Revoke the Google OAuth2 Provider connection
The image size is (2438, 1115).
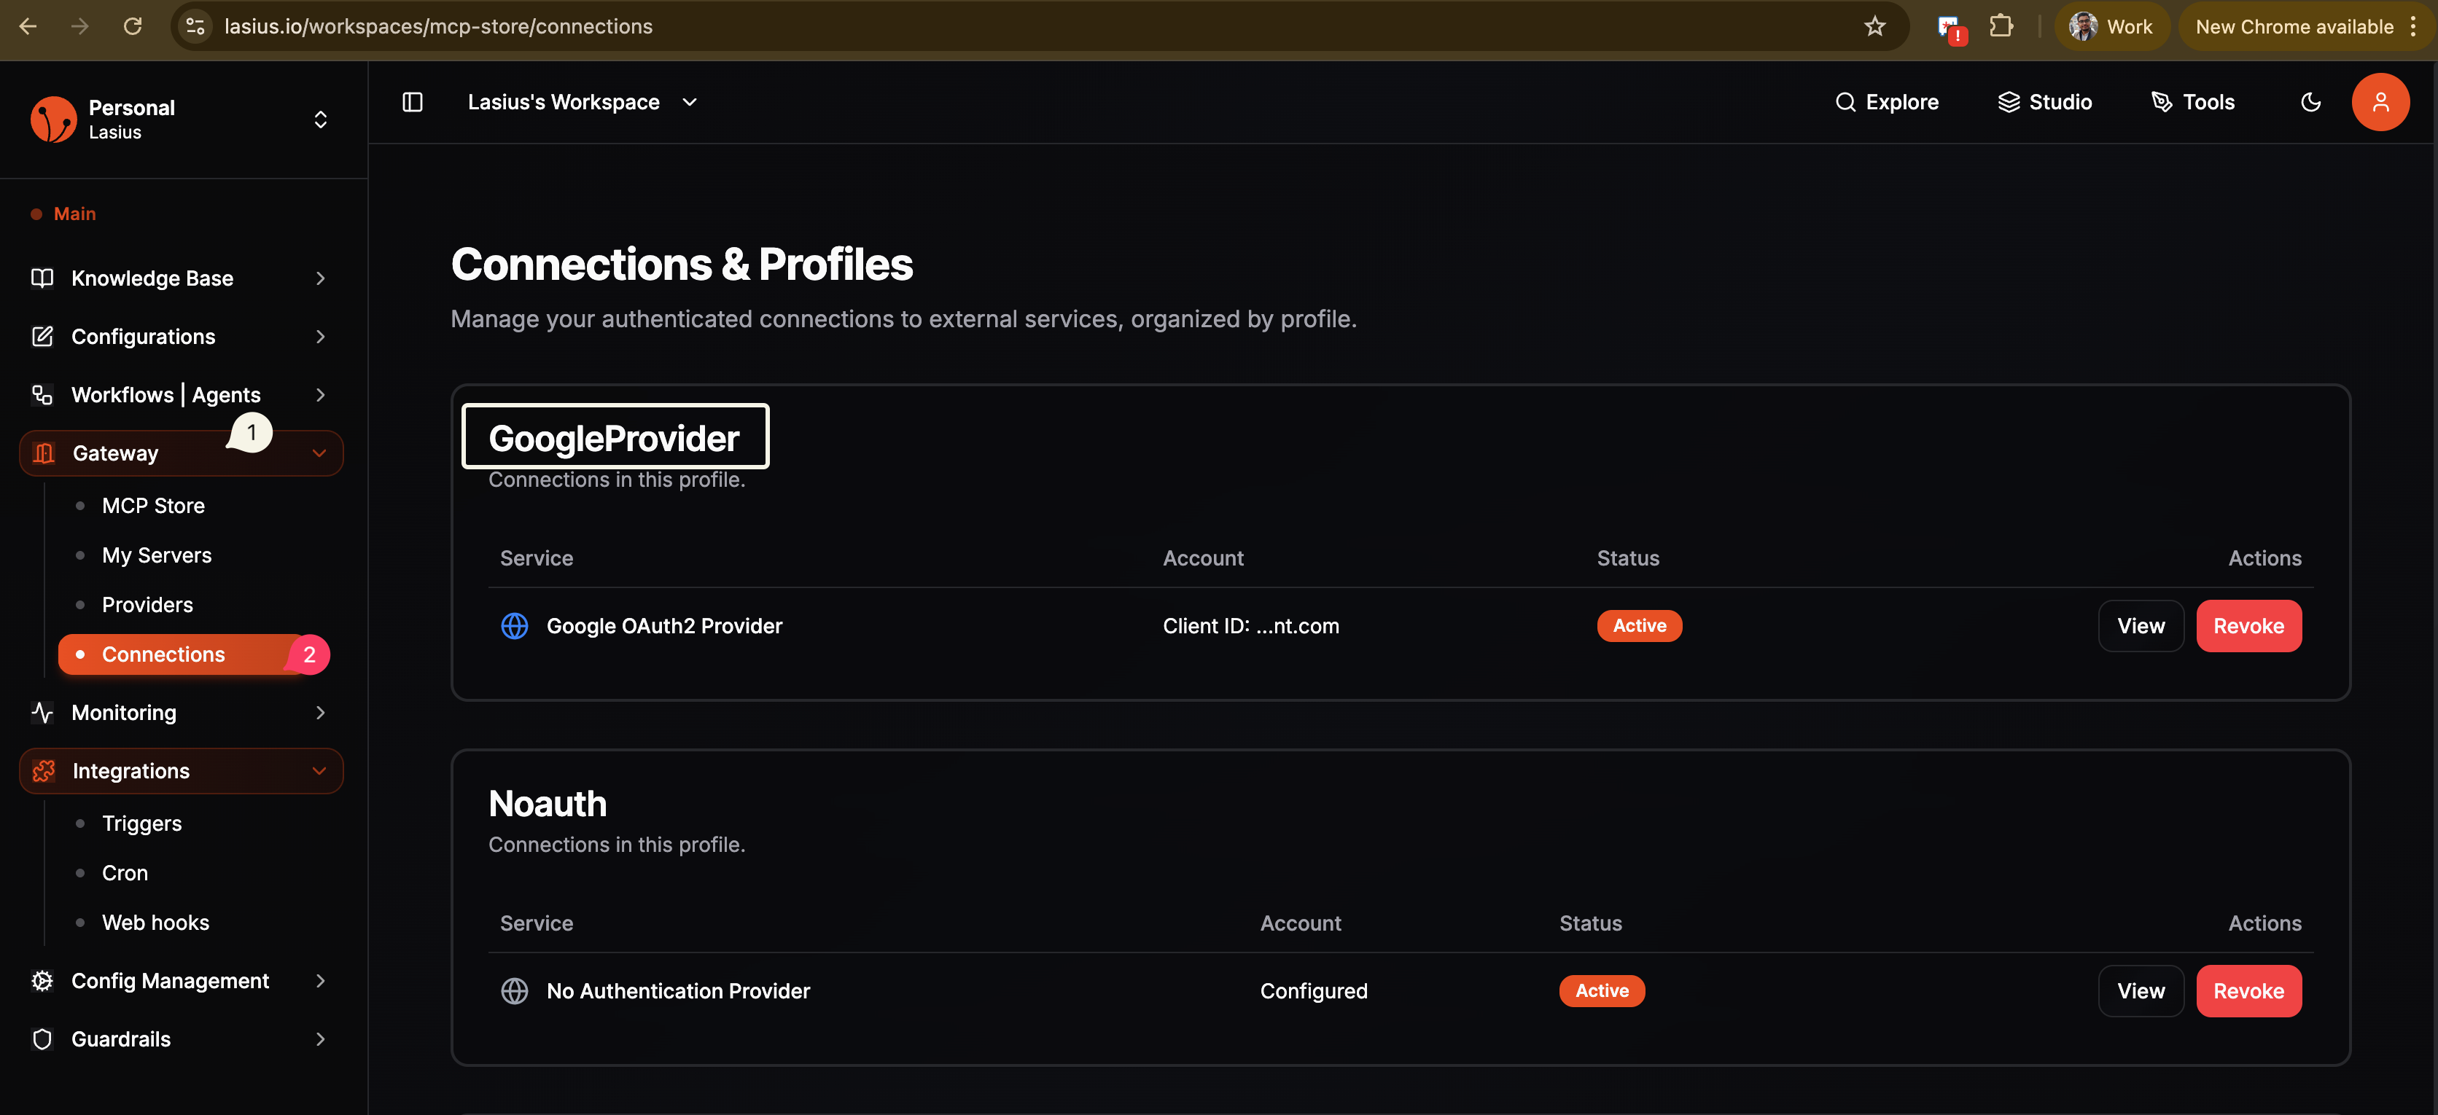(x=2248, y=625)
